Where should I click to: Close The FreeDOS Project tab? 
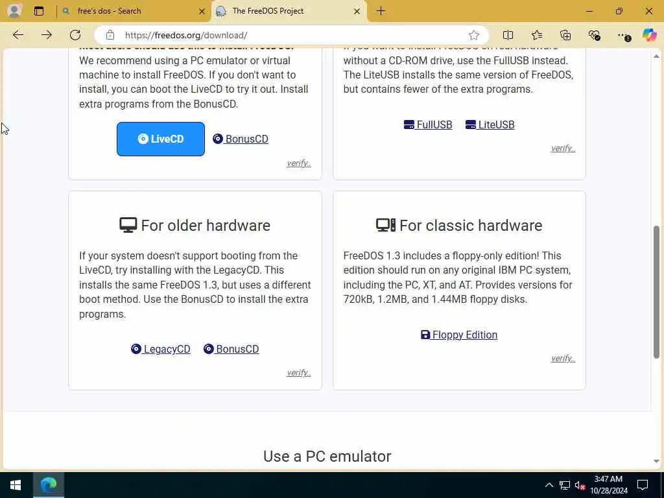[x=357, y=12]
